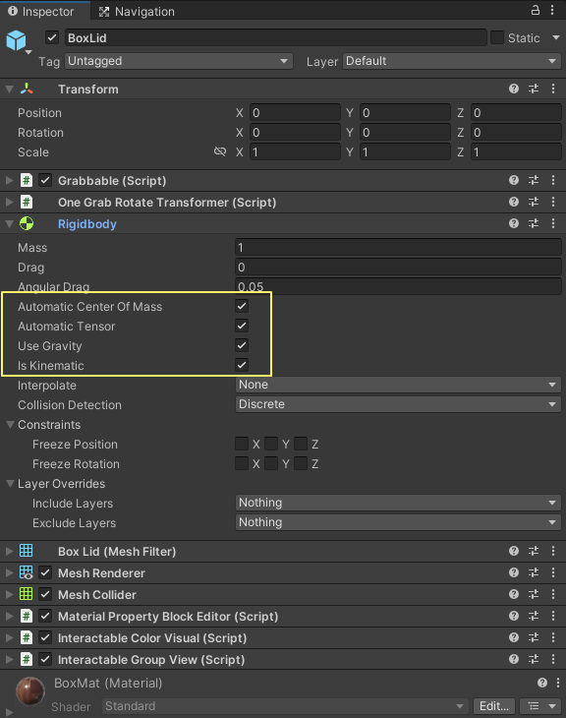Click the BoxMat material preview sphere
The width and height of the screenshot is (566, 718).
pyautogui.click(x=30, y=691)
